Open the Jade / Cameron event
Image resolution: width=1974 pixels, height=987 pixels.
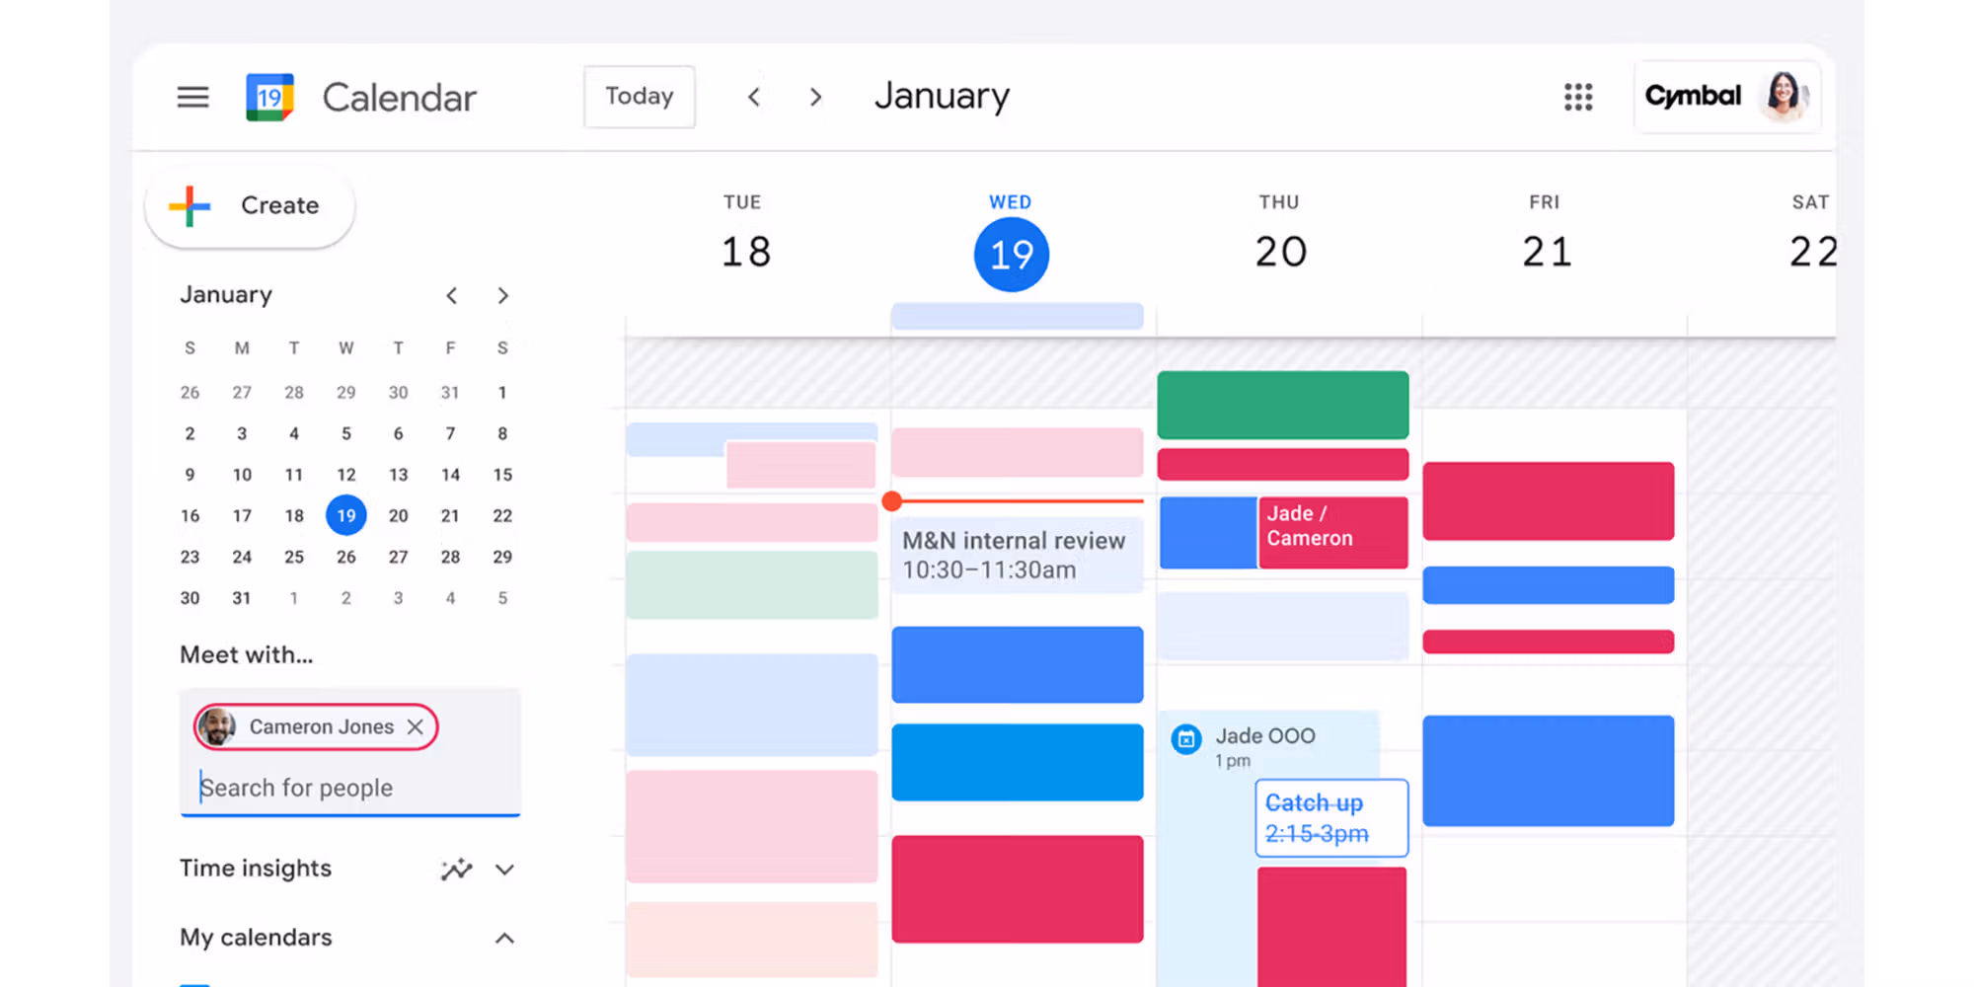[x=1333, y=532]
